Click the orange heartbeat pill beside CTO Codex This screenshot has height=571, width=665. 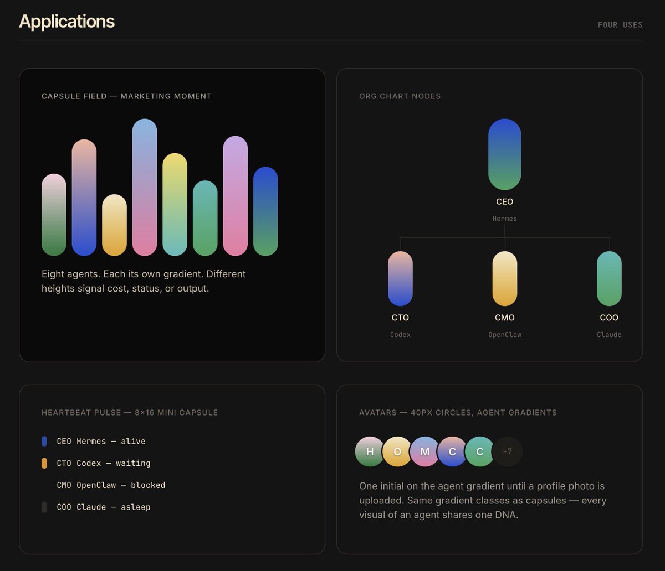click(x=44, y=463)
